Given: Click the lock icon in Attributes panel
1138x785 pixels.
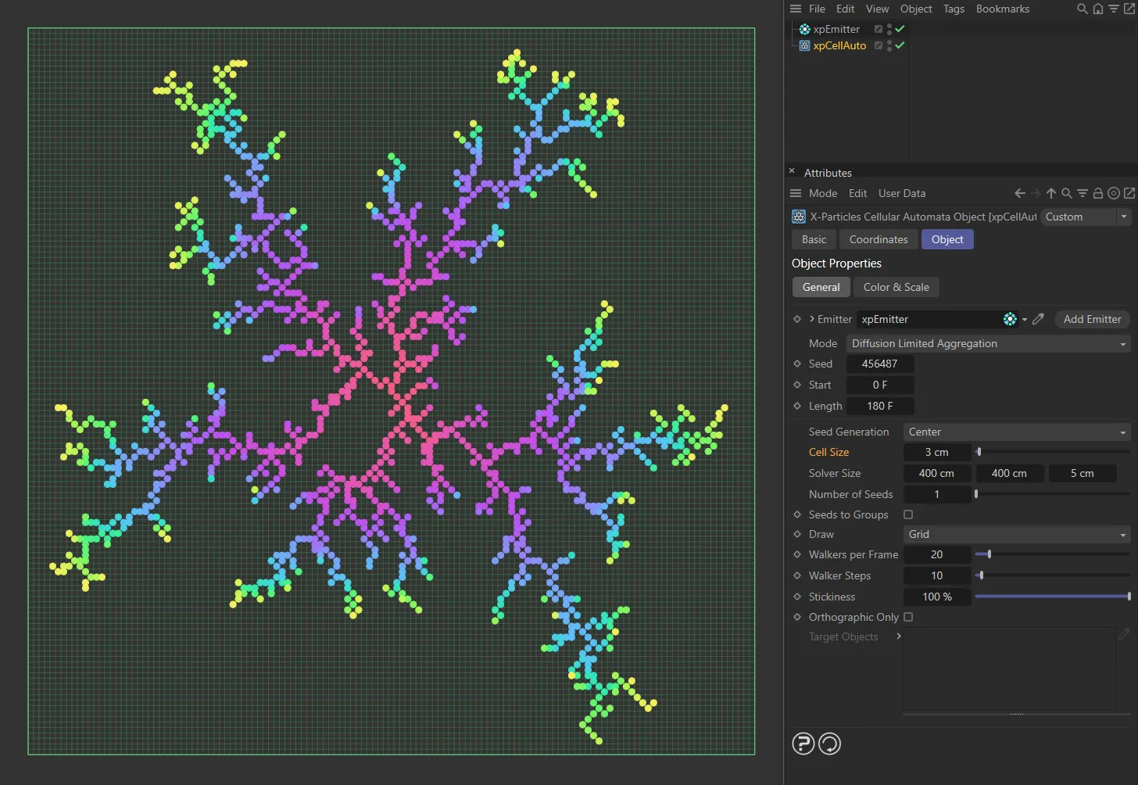Looking at the screenshot, I should (x=1097, y=193).
